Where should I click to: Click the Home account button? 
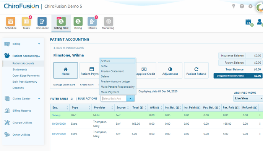tap(66, 71)
